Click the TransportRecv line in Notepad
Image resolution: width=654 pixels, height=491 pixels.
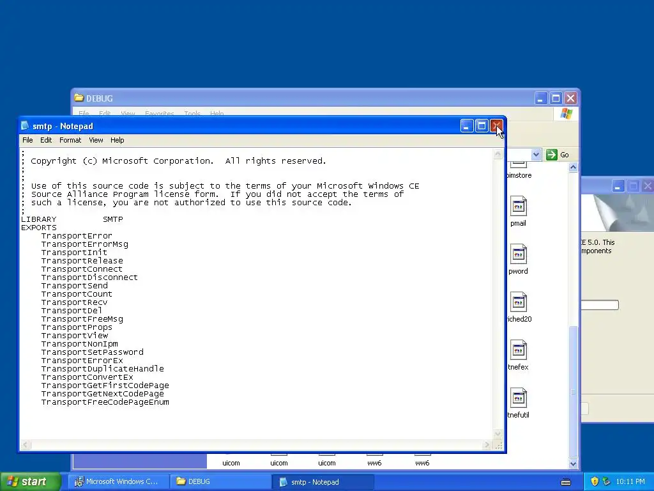[x=74, y=302]
